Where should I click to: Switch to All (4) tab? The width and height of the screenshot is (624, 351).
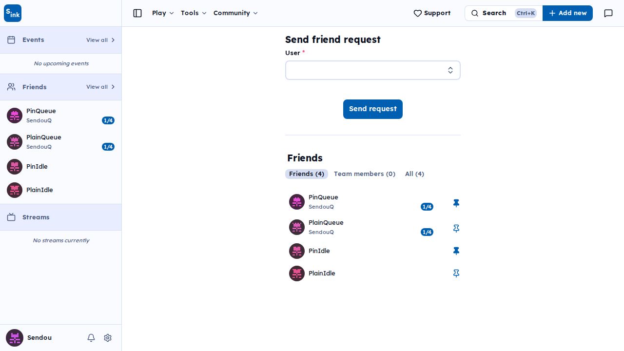click(x=414, y=174)
